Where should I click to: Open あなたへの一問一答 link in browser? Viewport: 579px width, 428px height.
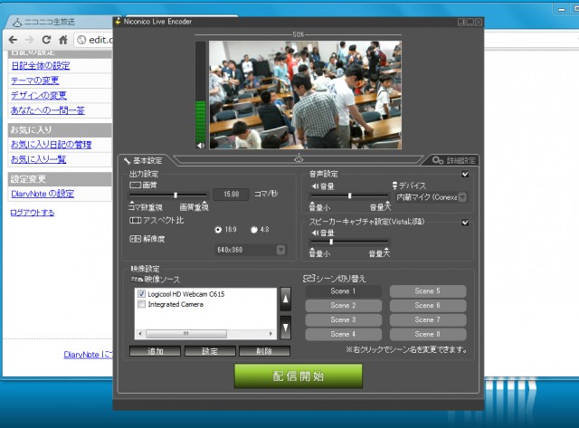click(x=48, y=110)
